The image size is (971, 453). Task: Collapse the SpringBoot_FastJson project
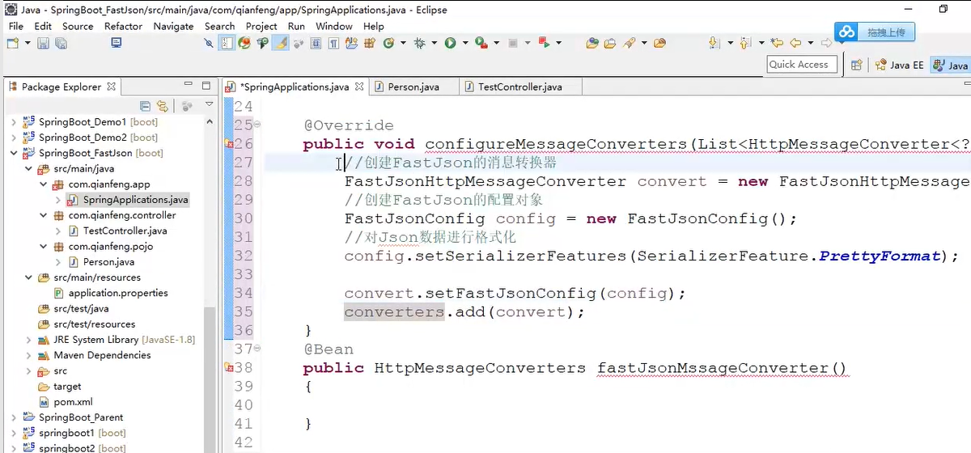[x=13, y=153]
